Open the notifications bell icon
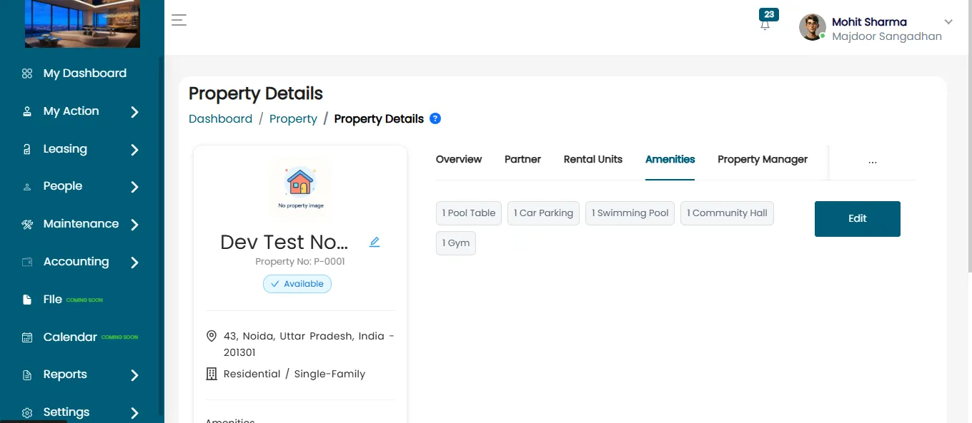972x423 pixels. pyautogui.click(x=765, y=24)
